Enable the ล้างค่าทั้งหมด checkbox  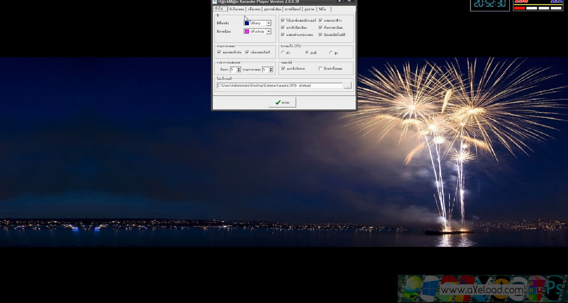coord(320,68)
